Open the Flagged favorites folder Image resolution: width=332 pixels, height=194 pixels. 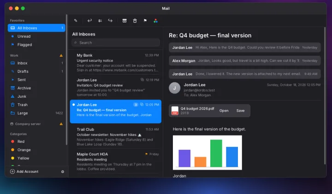coord(36,45)
